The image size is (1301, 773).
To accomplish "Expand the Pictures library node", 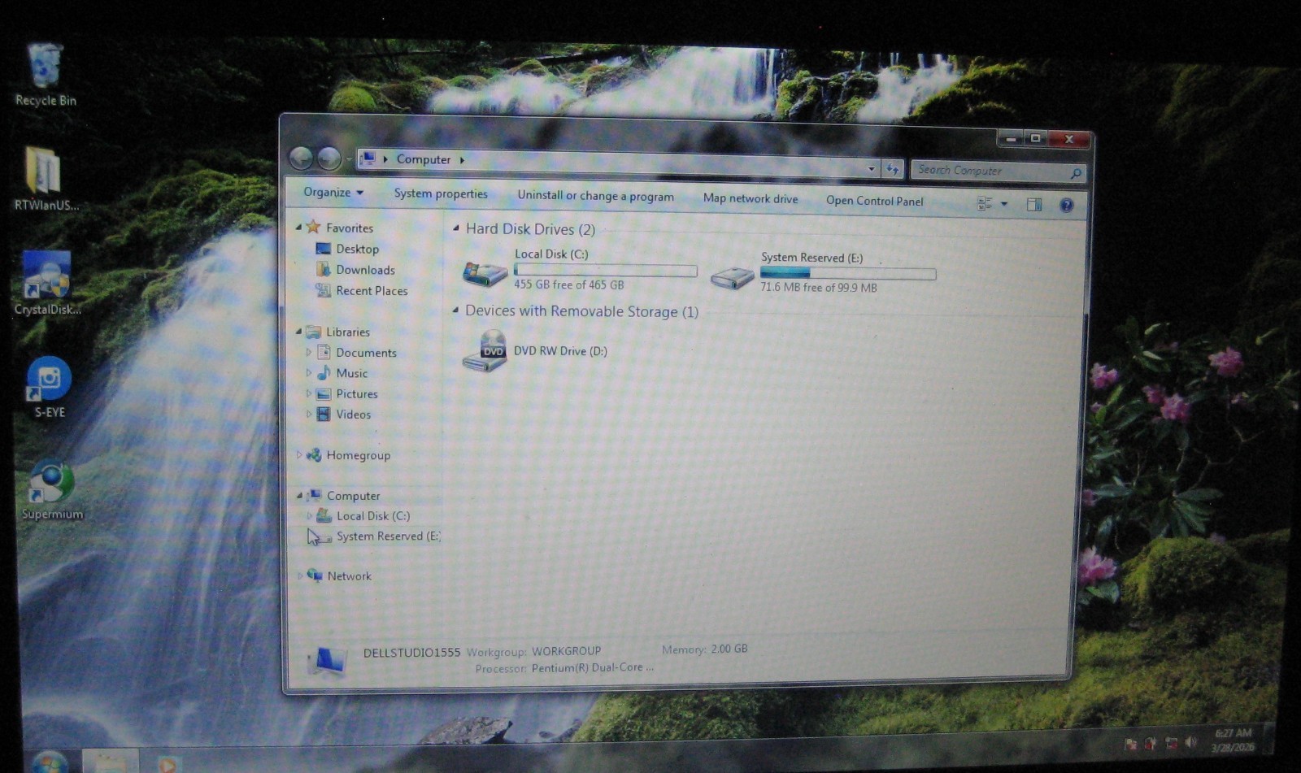I will [x=309, y=393].
